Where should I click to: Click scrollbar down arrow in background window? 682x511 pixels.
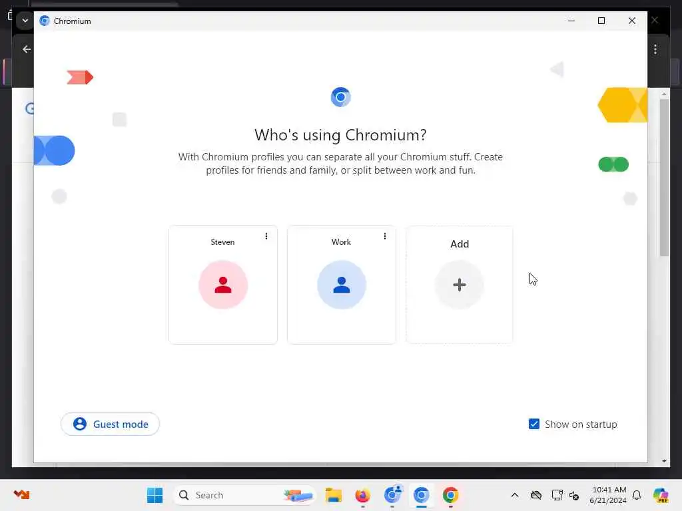664,460
